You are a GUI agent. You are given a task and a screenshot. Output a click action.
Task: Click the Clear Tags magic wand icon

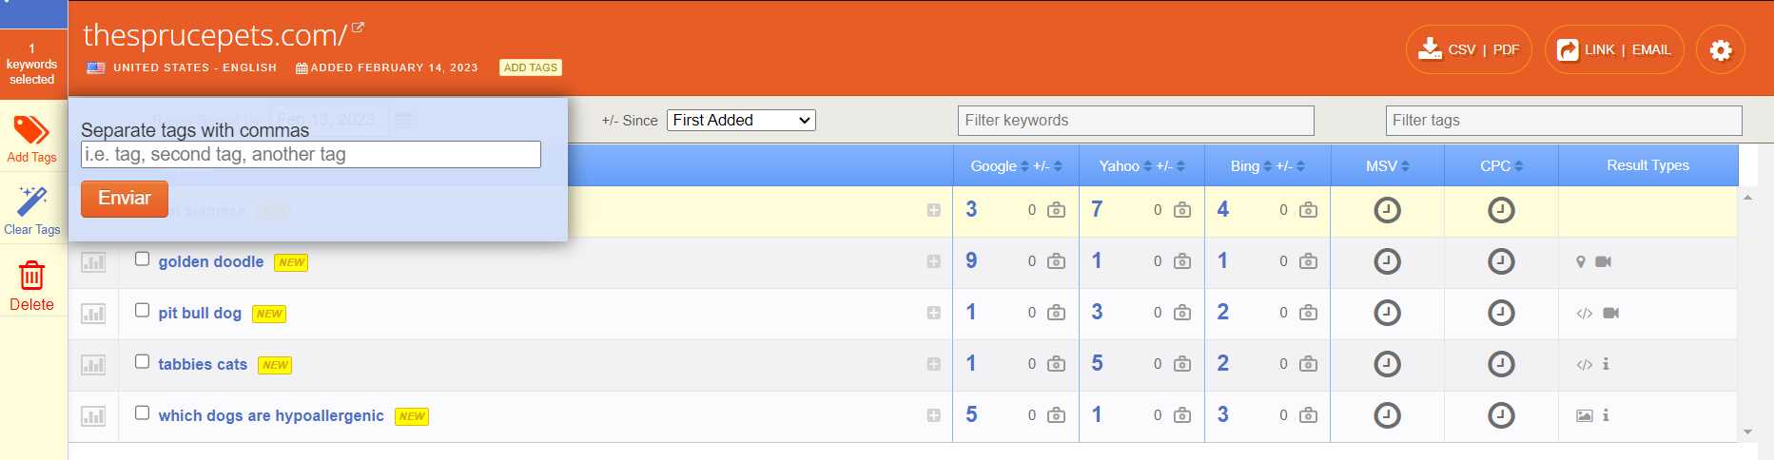coord(31,201)
